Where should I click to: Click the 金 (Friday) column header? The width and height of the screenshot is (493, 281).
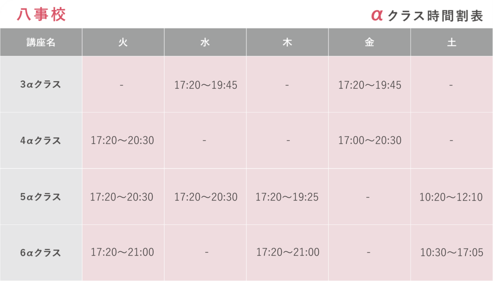369,43
